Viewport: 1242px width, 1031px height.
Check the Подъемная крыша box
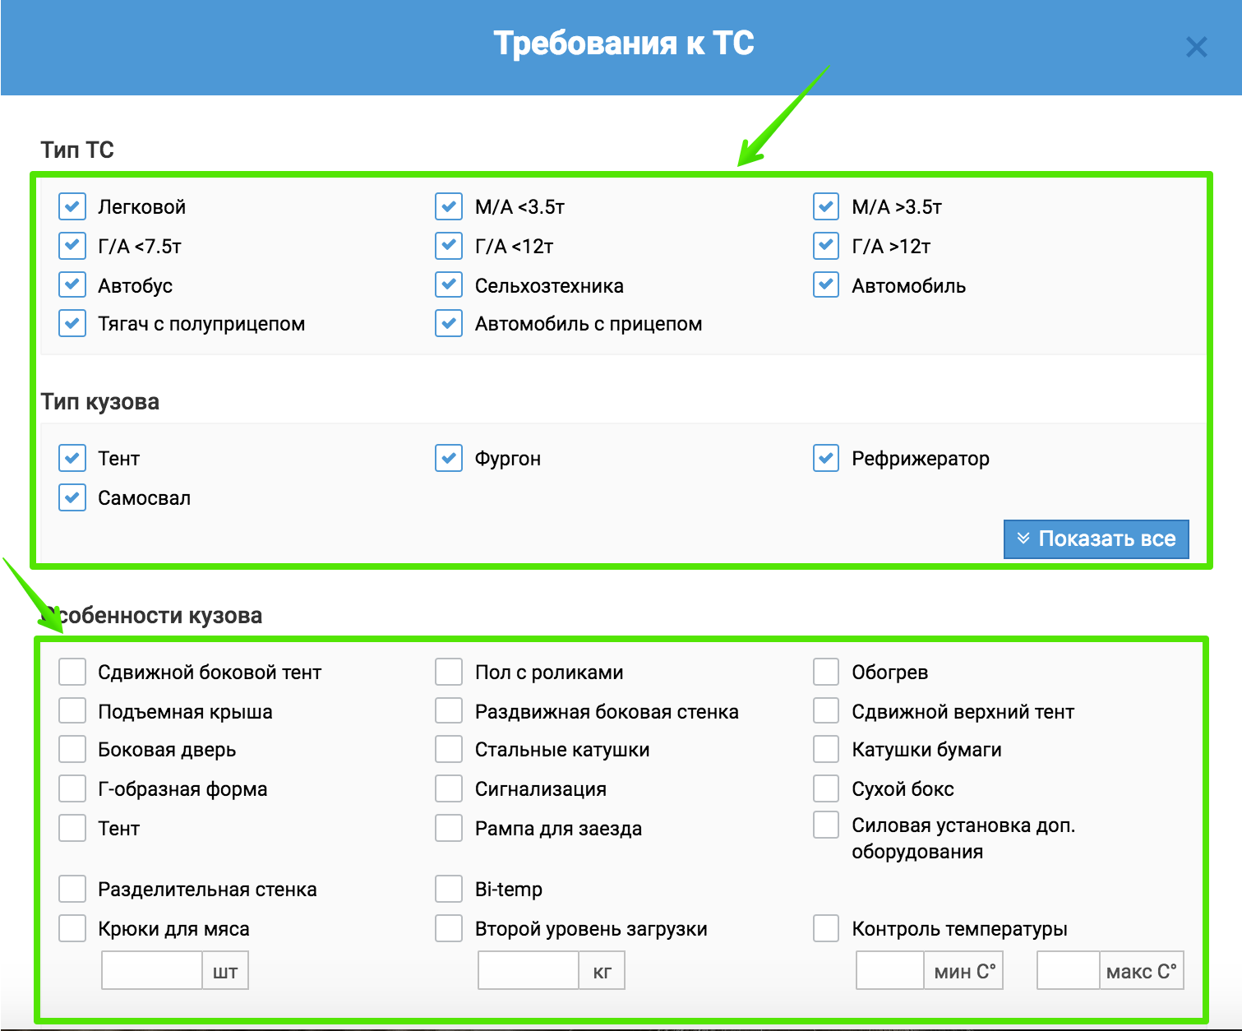pyautogui.click(x=72, y=711)
